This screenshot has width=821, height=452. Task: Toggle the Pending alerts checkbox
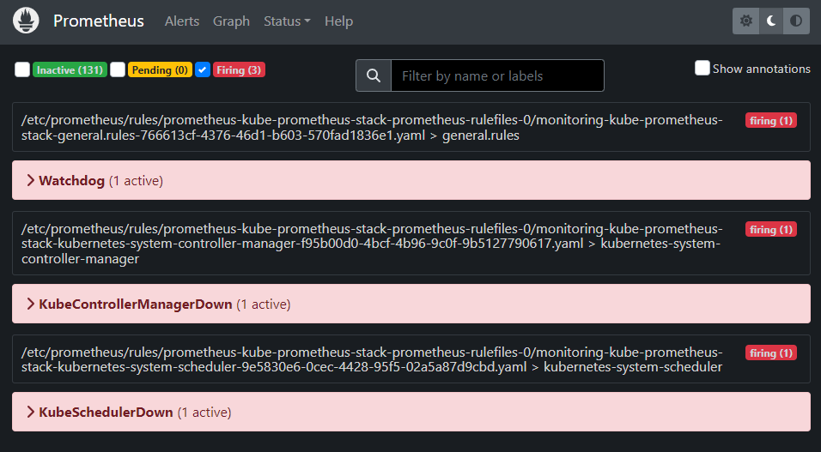click(x=118, y=69)
